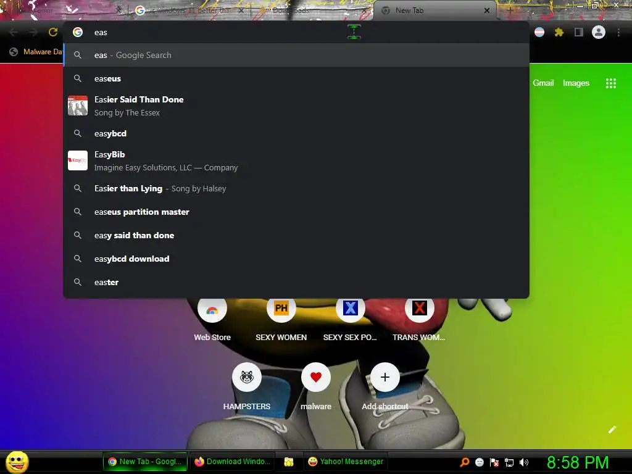Click the Essex album thumbnail

pos(78,106)
